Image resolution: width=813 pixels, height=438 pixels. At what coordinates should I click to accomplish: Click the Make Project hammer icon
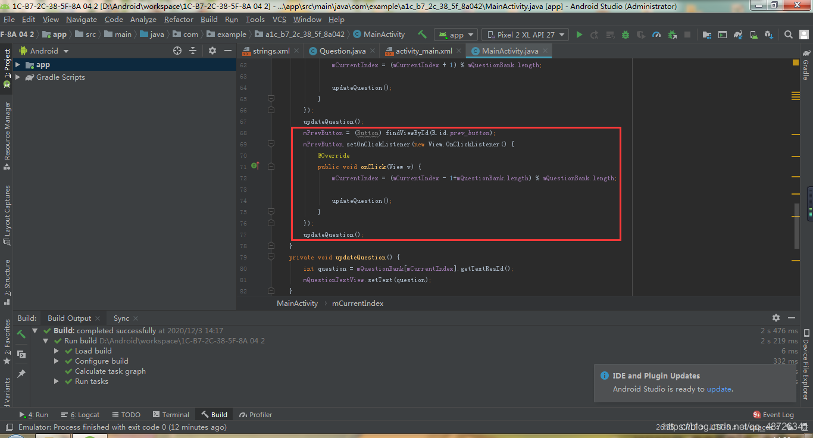[x=423, y=35]
